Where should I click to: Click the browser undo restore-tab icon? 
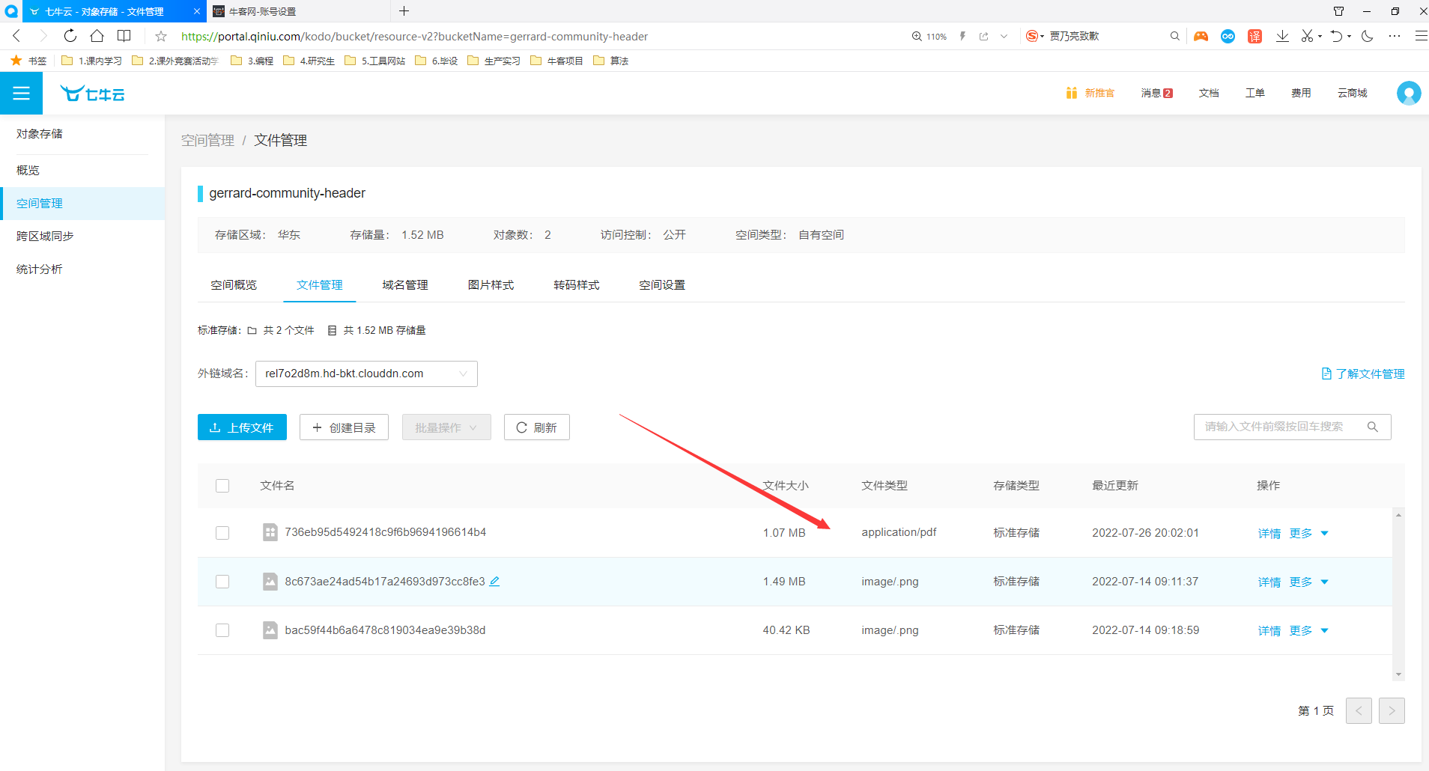tap(1336, 36)
